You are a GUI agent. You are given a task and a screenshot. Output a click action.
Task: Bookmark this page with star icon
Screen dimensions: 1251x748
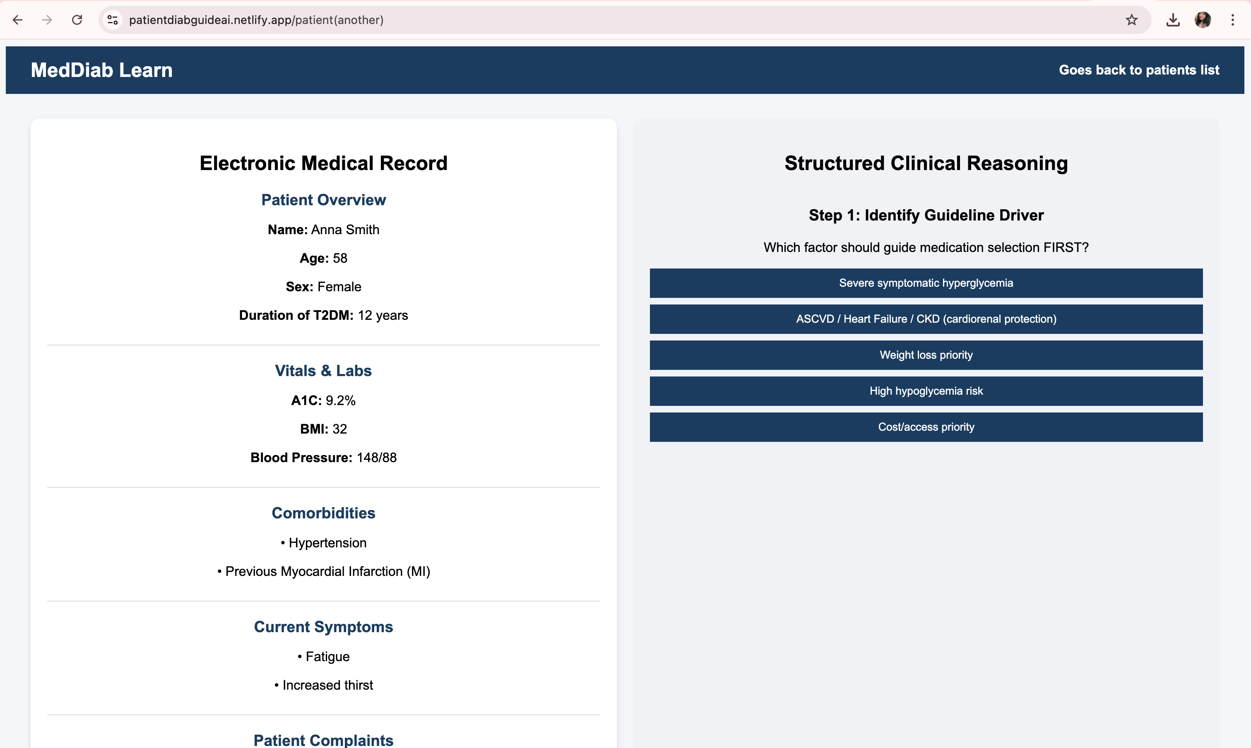(x=1131, y=20)
